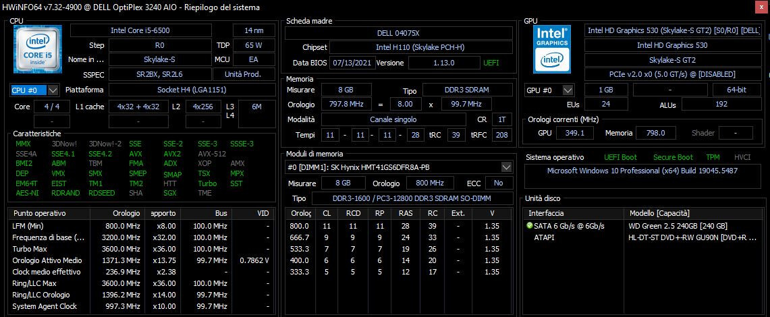Close the HWiNFO summary window
Screen dimensions: 770x317
(x=762, y=7)
